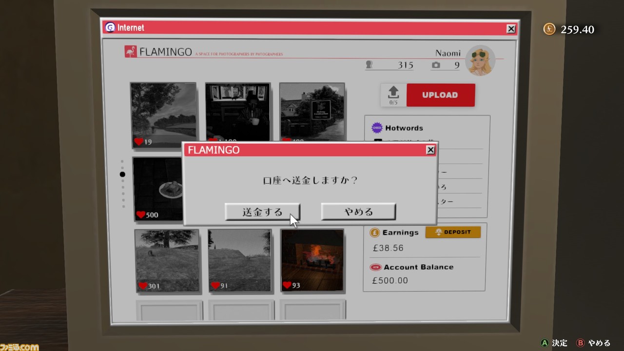Viewport: 624px width, 351px height.
Task: Click the A 決定 controller prompt
Action: 554,343
